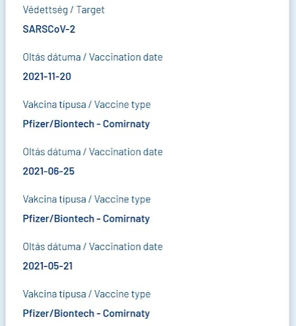Click the light blue margin left of the card
Screen dimensions: 296x326
click(x=2, y=163)
